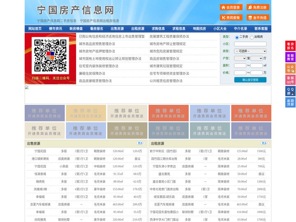Open 出售房源 navigation item
This screenshot has width=296, height=222.
tap(117, 29)
